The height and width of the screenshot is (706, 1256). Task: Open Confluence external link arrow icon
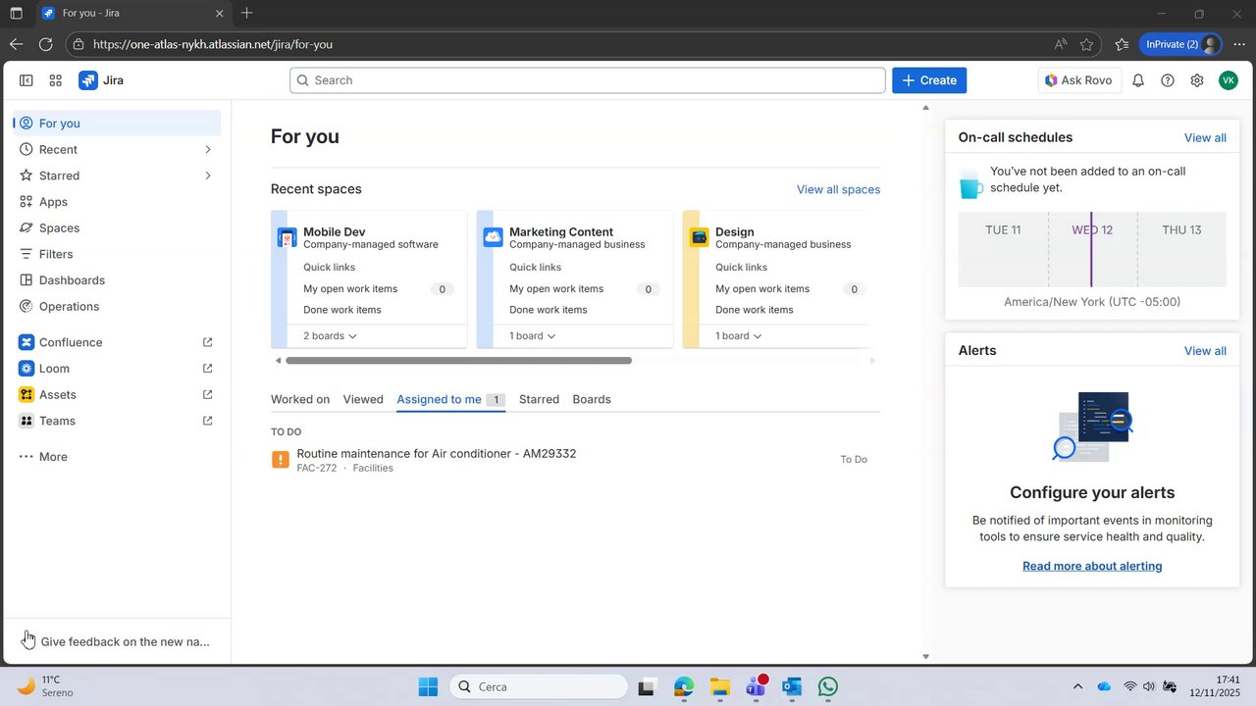pyautogui.click(x=207, y=342)
